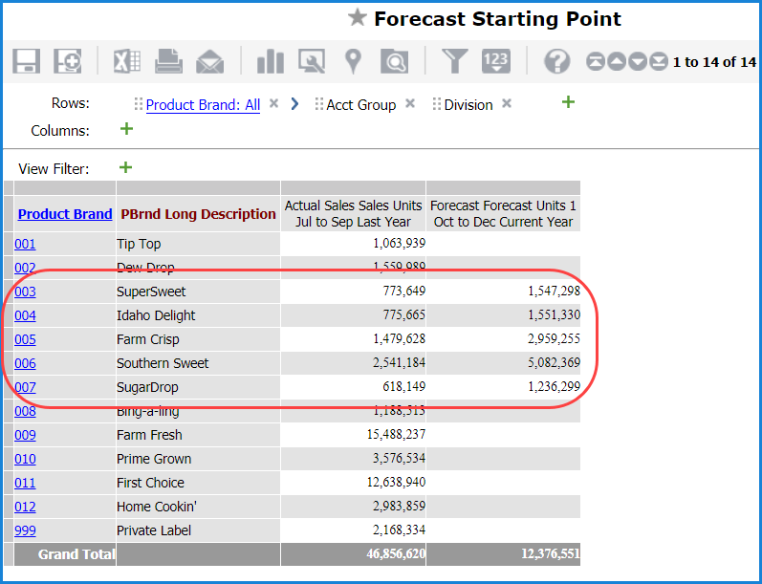This screenshot has width=762, height=584.
Task: Drill into brand 001
Action: point(25,244)
